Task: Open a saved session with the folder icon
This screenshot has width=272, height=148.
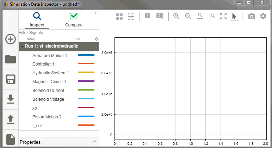Action: point(10,59)
